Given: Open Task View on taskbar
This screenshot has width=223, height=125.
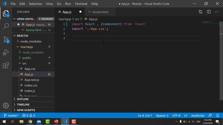Looking at the screenshot, I should coord(13,122).
